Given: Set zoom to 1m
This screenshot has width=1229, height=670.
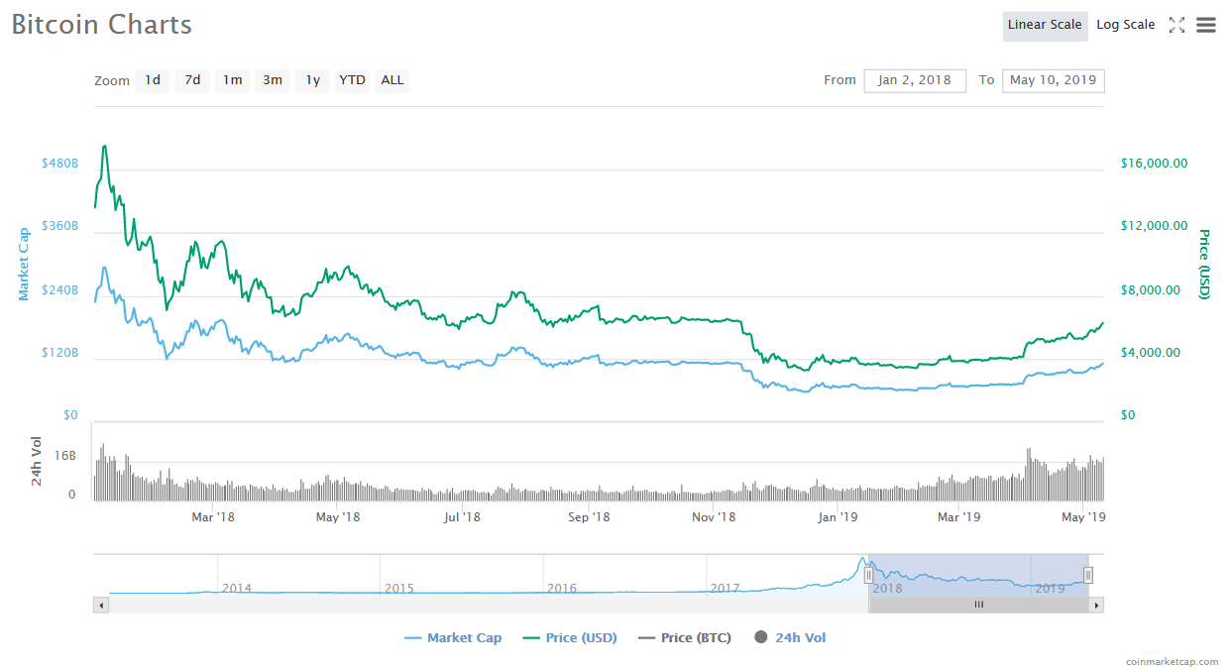Looking at the screenshot, I should (232, 80).
